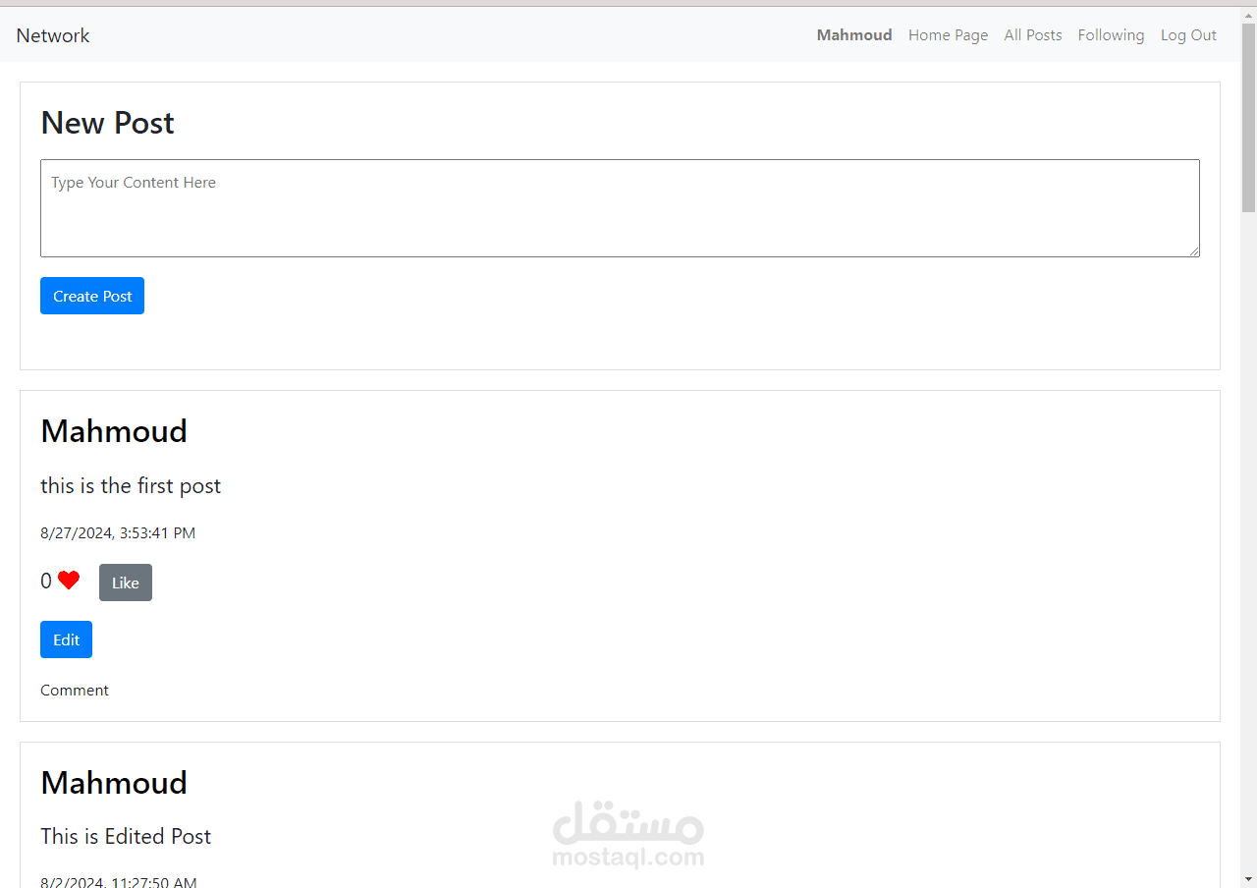Open Comment on the first post
Image resolution: width=1257 pixels, height=888 pixels.
(x=75, y=691)
